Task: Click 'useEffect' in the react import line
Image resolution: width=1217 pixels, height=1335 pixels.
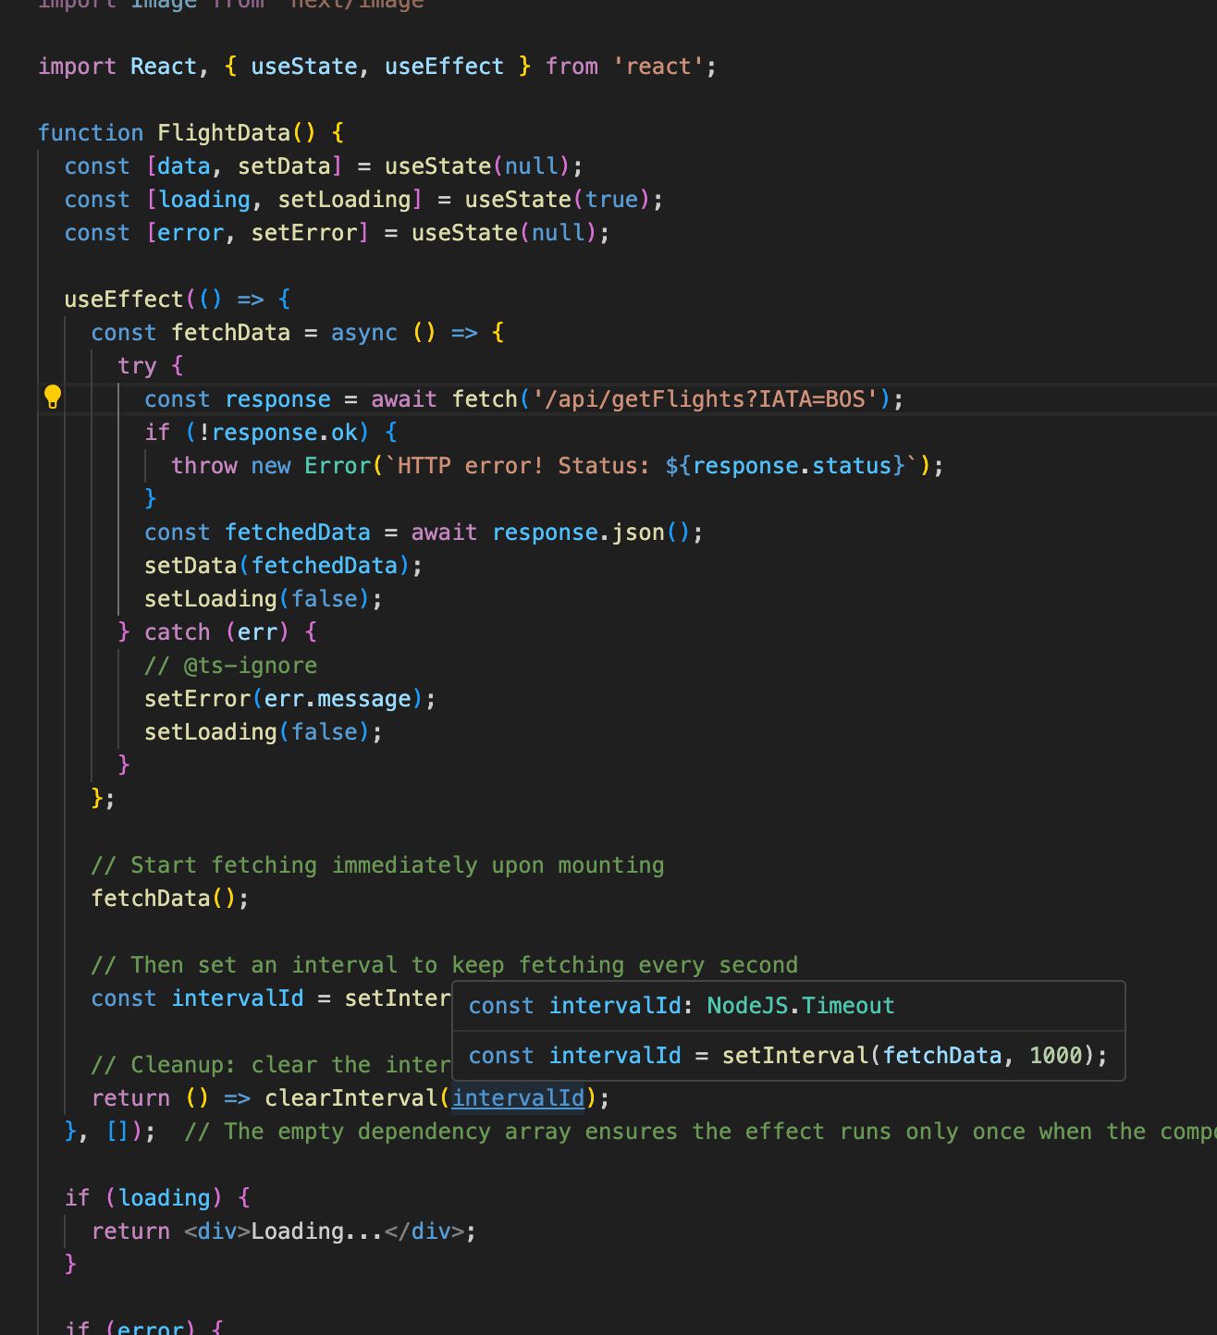Action: 444,67
